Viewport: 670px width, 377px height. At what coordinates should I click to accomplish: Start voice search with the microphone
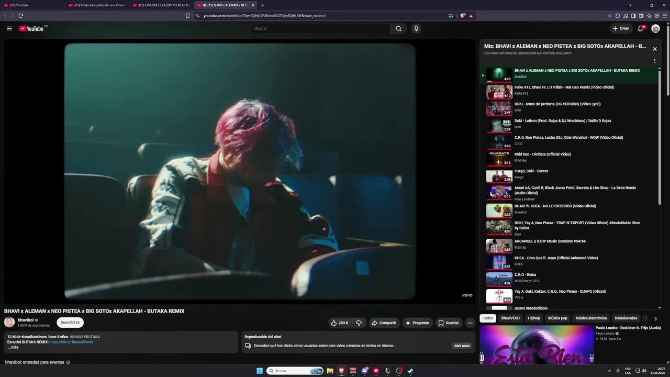click(x=416, y=28)
